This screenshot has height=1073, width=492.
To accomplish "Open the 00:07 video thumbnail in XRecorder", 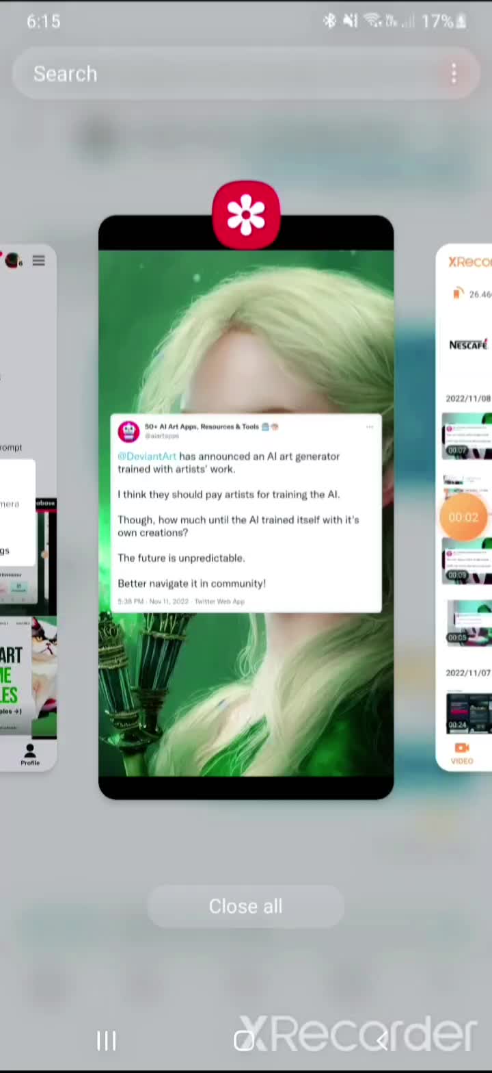I will pyautogui.click(x=467, y=435).
